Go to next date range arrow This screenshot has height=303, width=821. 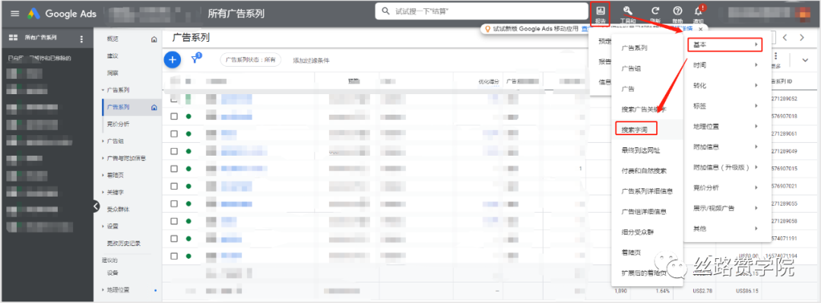tap(802, 38)
